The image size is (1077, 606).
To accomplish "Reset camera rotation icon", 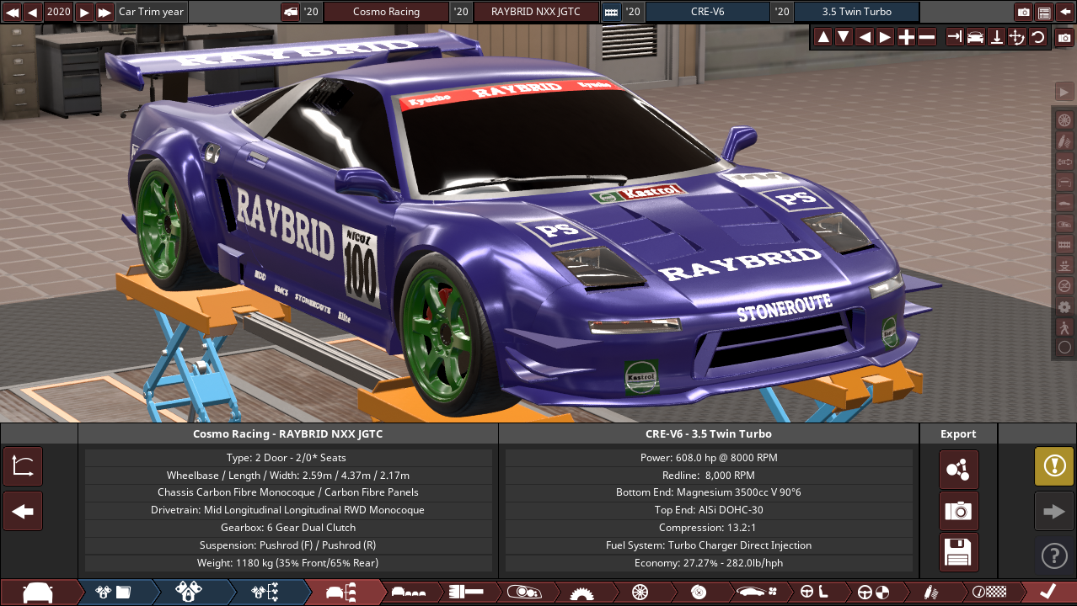I will tap(1037, 37).
